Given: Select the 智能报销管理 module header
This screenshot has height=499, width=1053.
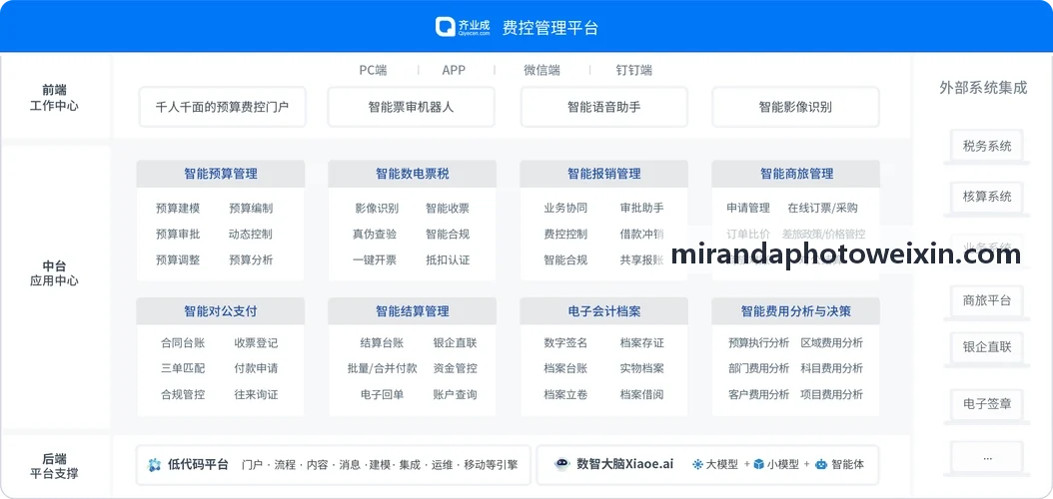Looking at the screenshot, I should coord(603,174).
